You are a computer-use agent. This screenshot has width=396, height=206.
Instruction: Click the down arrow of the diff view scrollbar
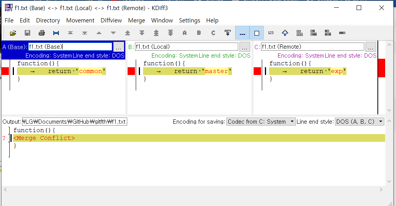click(x=389, y=110)
